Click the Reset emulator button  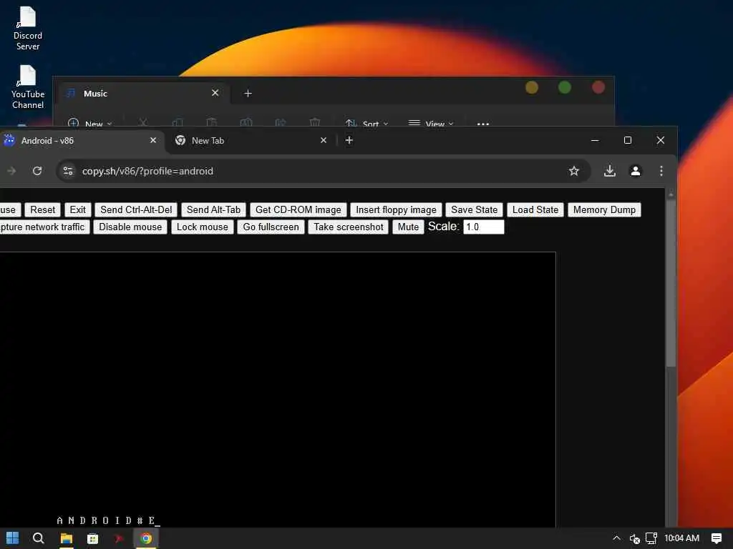point(42,209)
